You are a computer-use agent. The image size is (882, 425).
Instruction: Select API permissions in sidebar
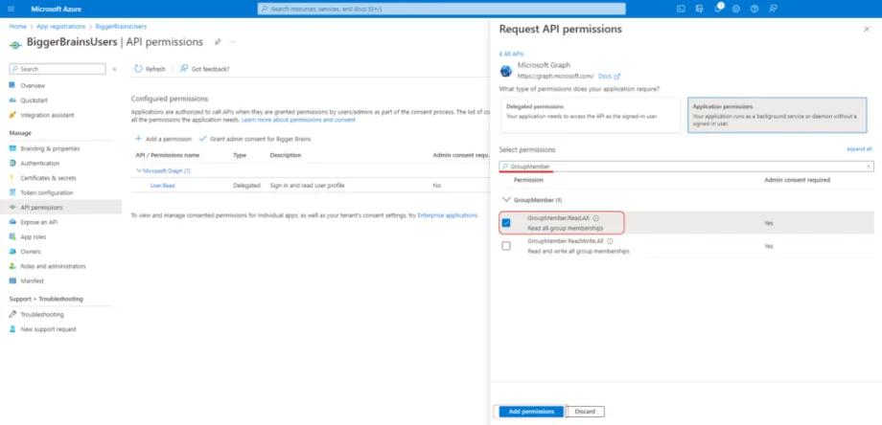click(x=60, y=207)
